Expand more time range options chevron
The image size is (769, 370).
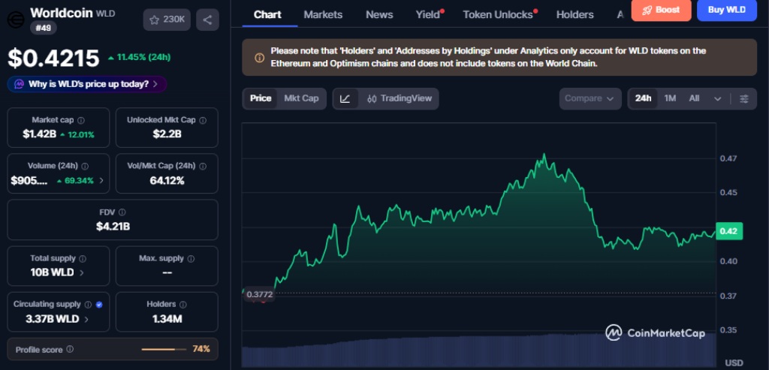pyautogui.click(x=717, y=98)
